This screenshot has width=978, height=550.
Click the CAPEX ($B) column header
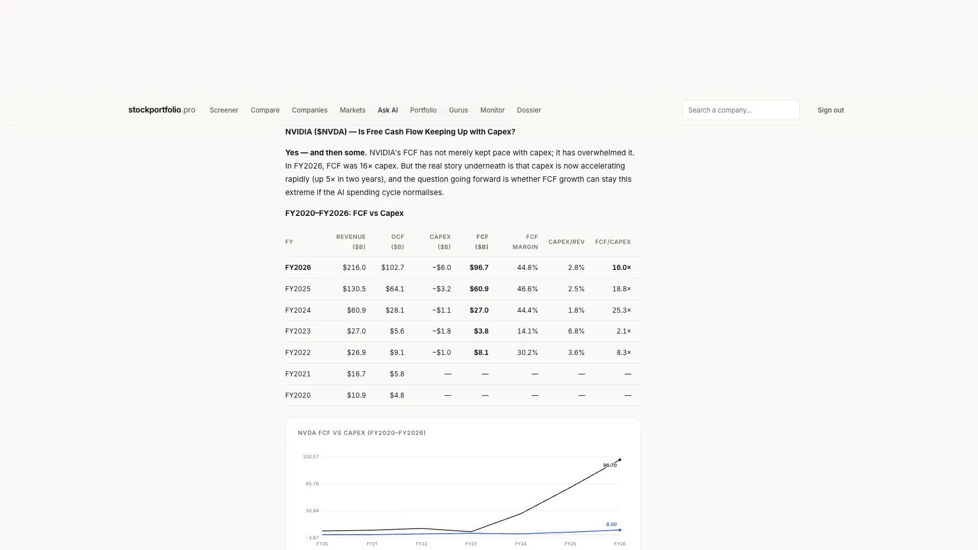point(440,242)
